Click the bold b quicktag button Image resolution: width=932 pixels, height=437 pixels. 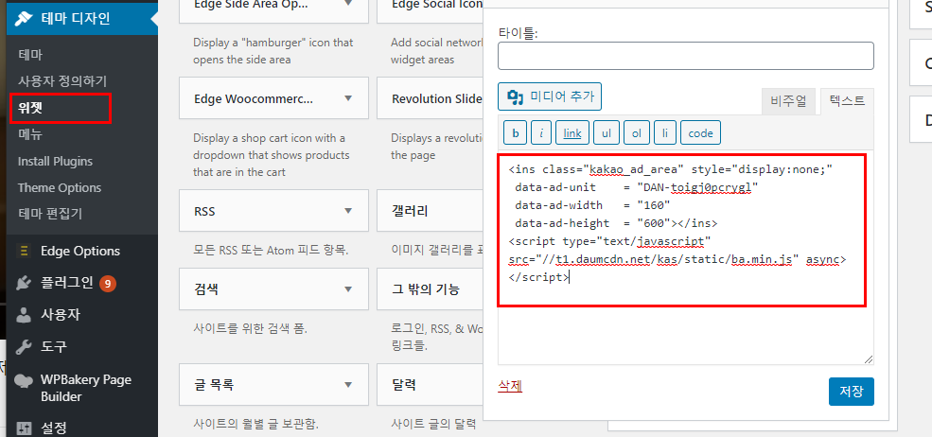[x=516, y=133]
